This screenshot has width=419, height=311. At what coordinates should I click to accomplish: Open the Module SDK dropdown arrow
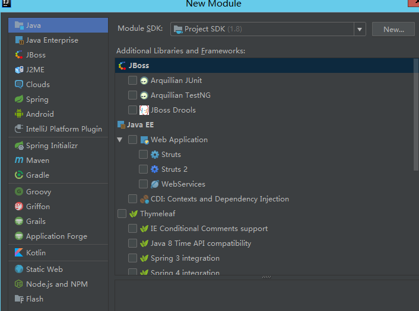tap(360, 29)
